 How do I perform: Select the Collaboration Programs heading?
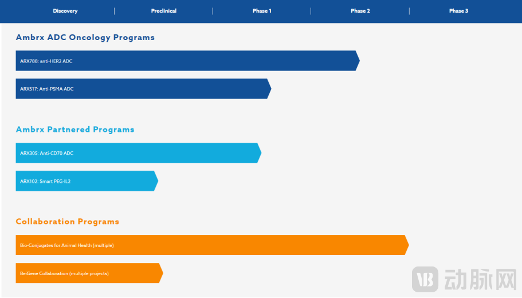tap(68, 221)
